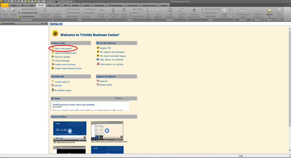The image size is (291, 158).
Task: Close the Project Explorer panel
Action: pyautogui.click(x=46, y=24)
